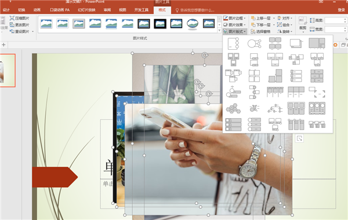Click the orange gear icon below the ribbon
This screenshot has height=220, width=348.
pos(335,45)
